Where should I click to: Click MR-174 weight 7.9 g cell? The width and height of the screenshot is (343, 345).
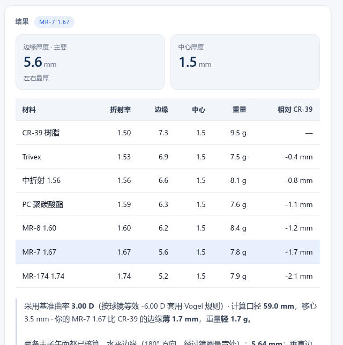(238, 276)
